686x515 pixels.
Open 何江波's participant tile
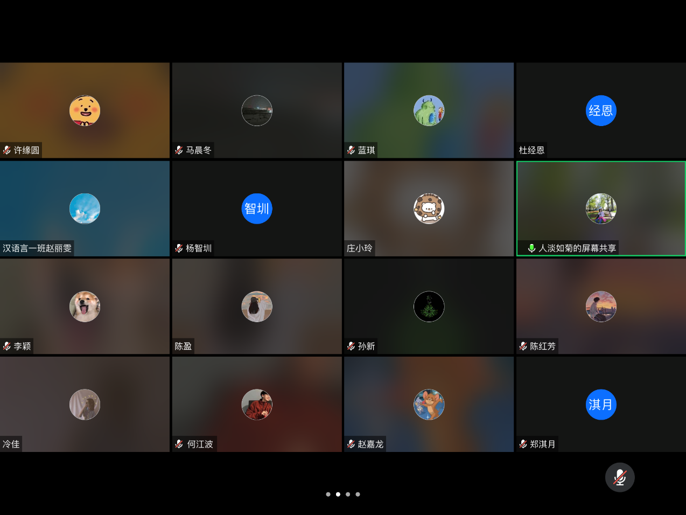(256, 405)
